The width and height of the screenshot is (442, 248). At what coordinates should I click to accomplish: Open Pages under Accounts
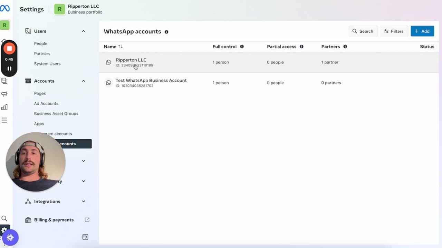(x=40, y=93)
